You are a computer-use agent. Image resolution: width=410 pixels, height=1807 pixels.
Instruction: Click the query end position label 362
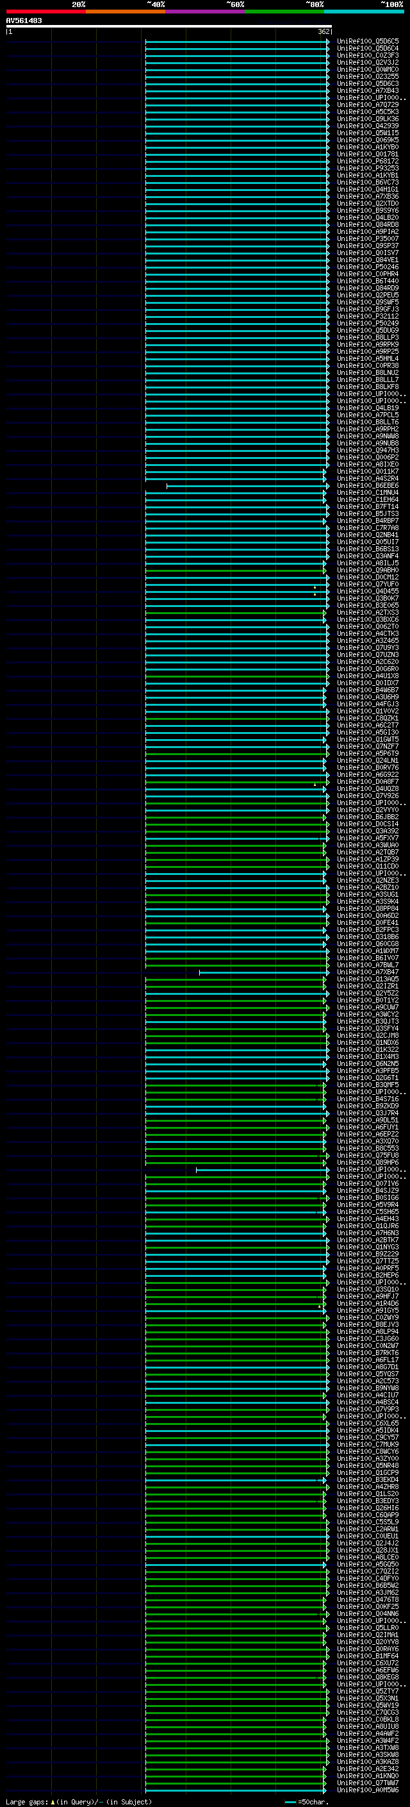click(x=324, y=31)
